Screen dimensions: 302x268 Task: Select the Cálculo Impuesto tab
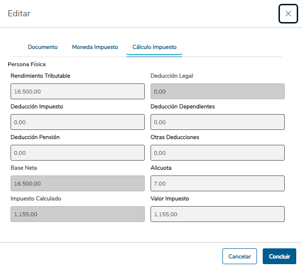[x=154, y=47]
